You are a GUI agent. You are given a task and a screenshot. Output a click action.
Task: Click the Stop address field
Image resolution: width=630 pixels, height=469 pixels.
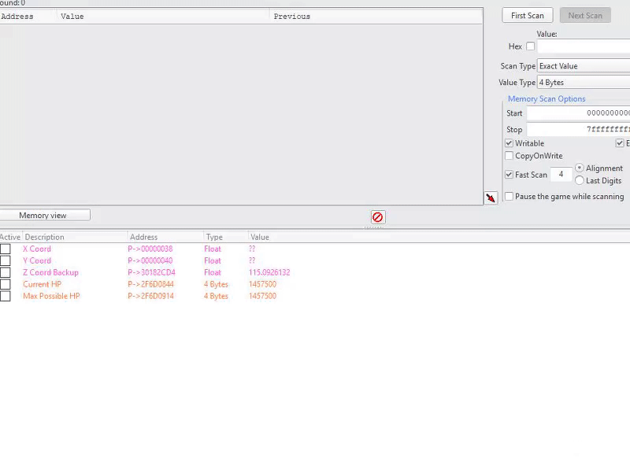point(579,129)
